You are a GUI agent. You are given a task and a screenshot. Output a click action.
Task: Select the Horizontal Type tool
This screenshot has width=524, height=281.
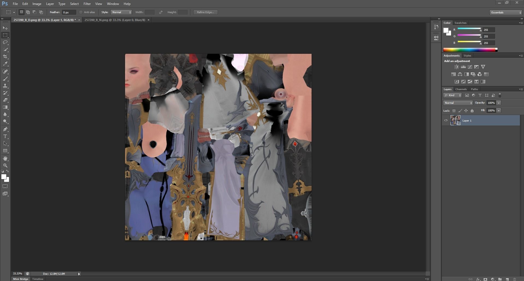(x=5, y=136)
